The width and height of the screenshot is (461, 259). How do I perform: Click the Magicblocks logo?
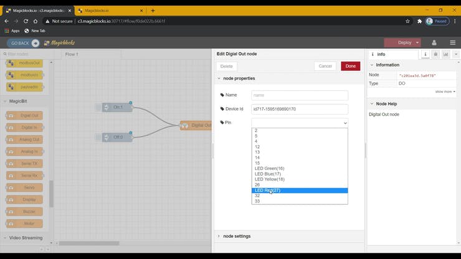click(x=59, y=43)
